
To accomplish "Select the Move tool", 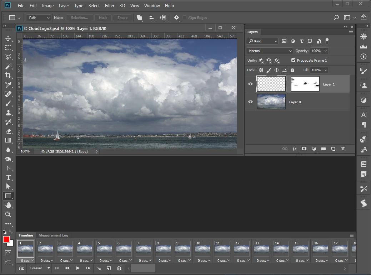I will point(8,38).
